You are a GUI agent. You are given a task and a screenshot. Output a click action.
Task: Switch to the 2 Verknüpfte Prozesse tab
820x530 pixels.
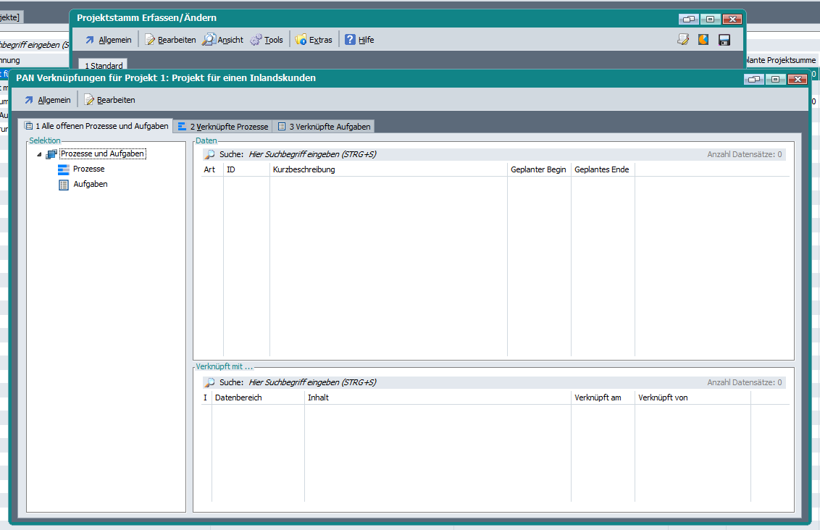[x=223, y=127]
